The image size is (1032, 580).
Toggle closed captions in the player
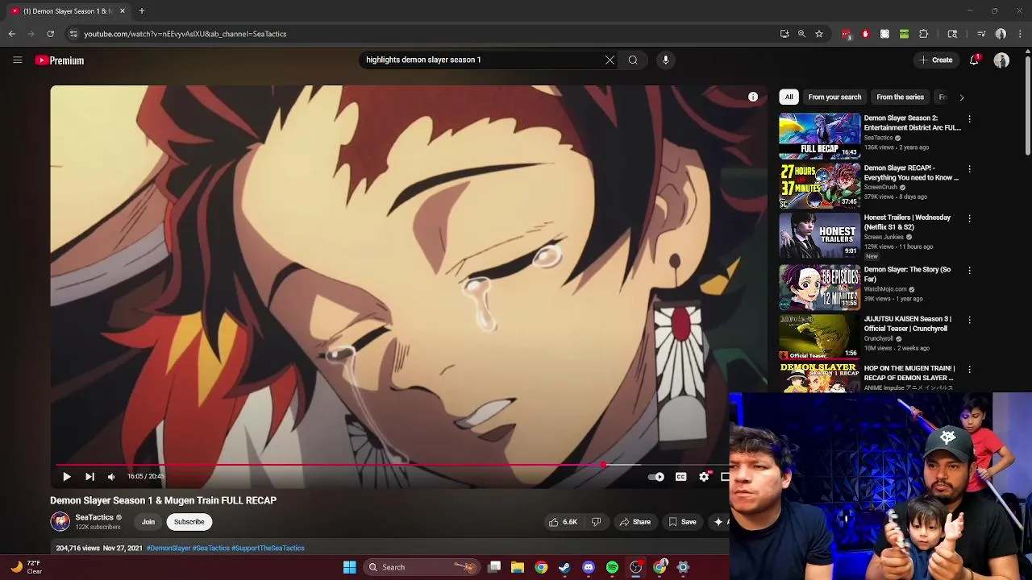pyautogui.click(x=680, y=477)
